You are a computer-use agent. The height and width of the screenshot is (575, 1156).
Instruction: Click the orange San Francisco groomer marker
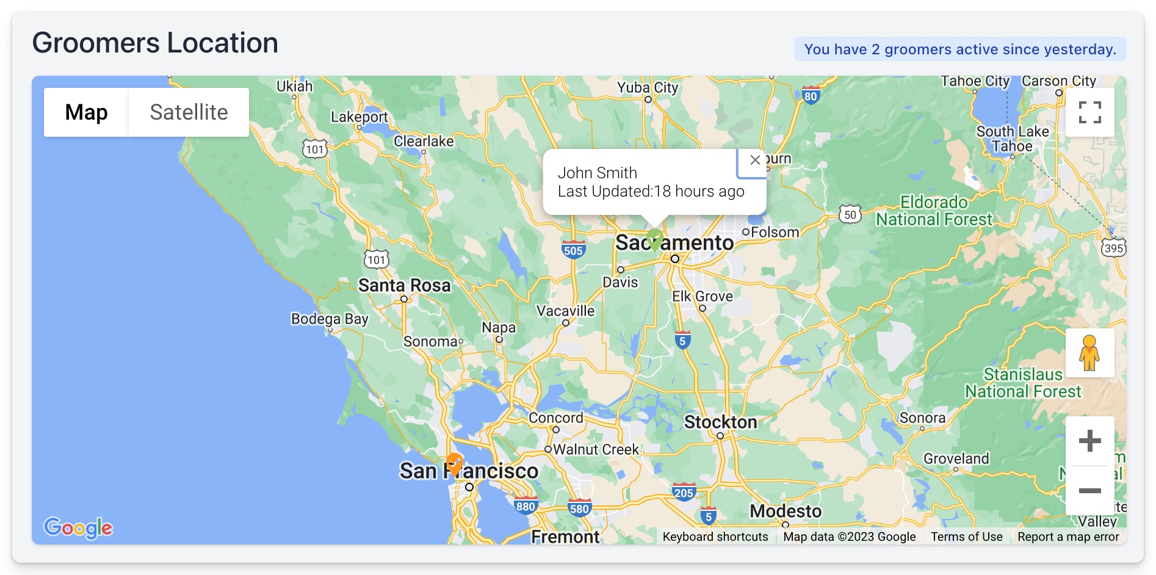coord(454,464)
